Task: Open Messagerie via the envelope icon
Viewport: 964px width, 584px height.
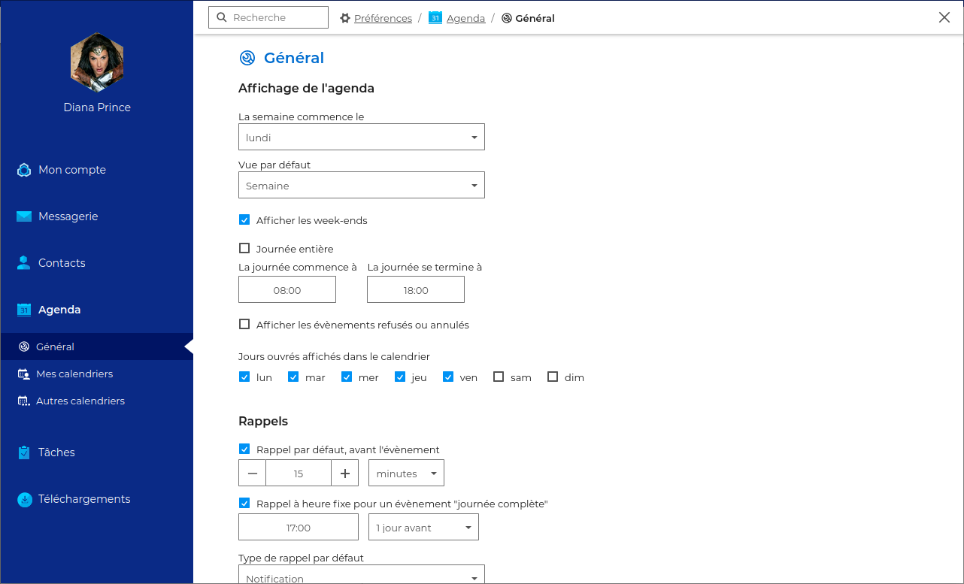Action: point(24,216)
